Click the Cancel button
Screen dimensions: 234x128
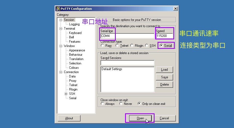pyautogui.click(x=164, y=118)
